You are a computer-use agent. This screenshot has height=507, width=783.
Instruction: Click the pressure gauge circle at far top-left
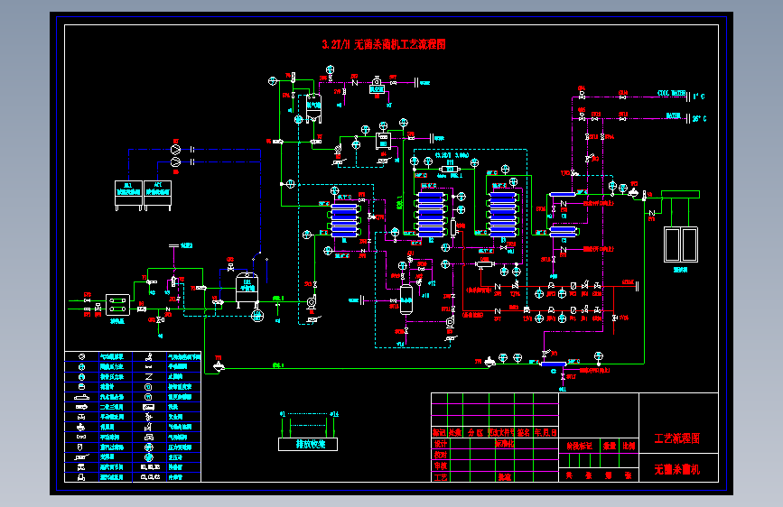point(273,81)
